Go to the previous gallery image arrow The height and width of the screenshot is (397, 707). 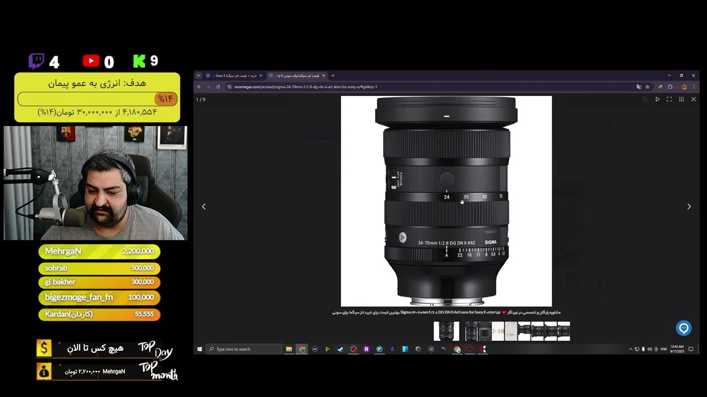coord(204,206)
